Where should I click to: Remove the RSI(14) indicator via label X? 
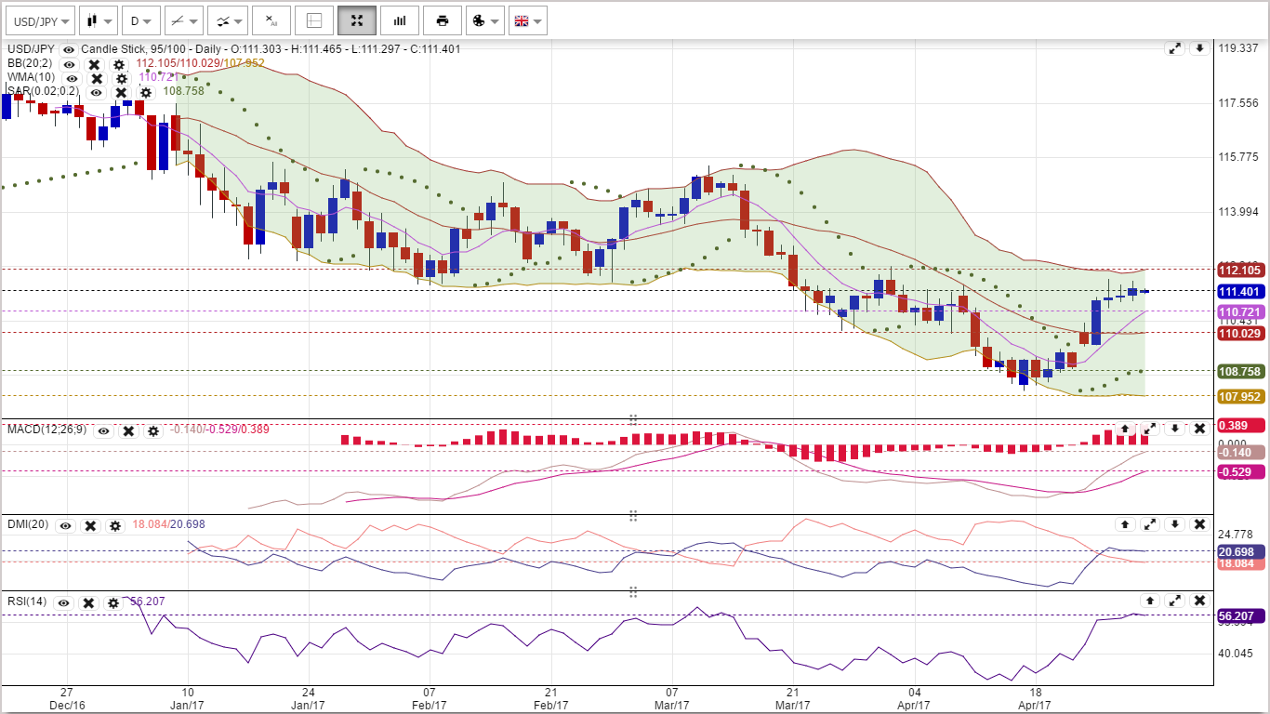88,602
